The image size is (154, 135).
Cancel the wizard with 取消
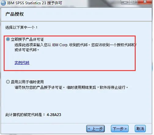(140, 129)
